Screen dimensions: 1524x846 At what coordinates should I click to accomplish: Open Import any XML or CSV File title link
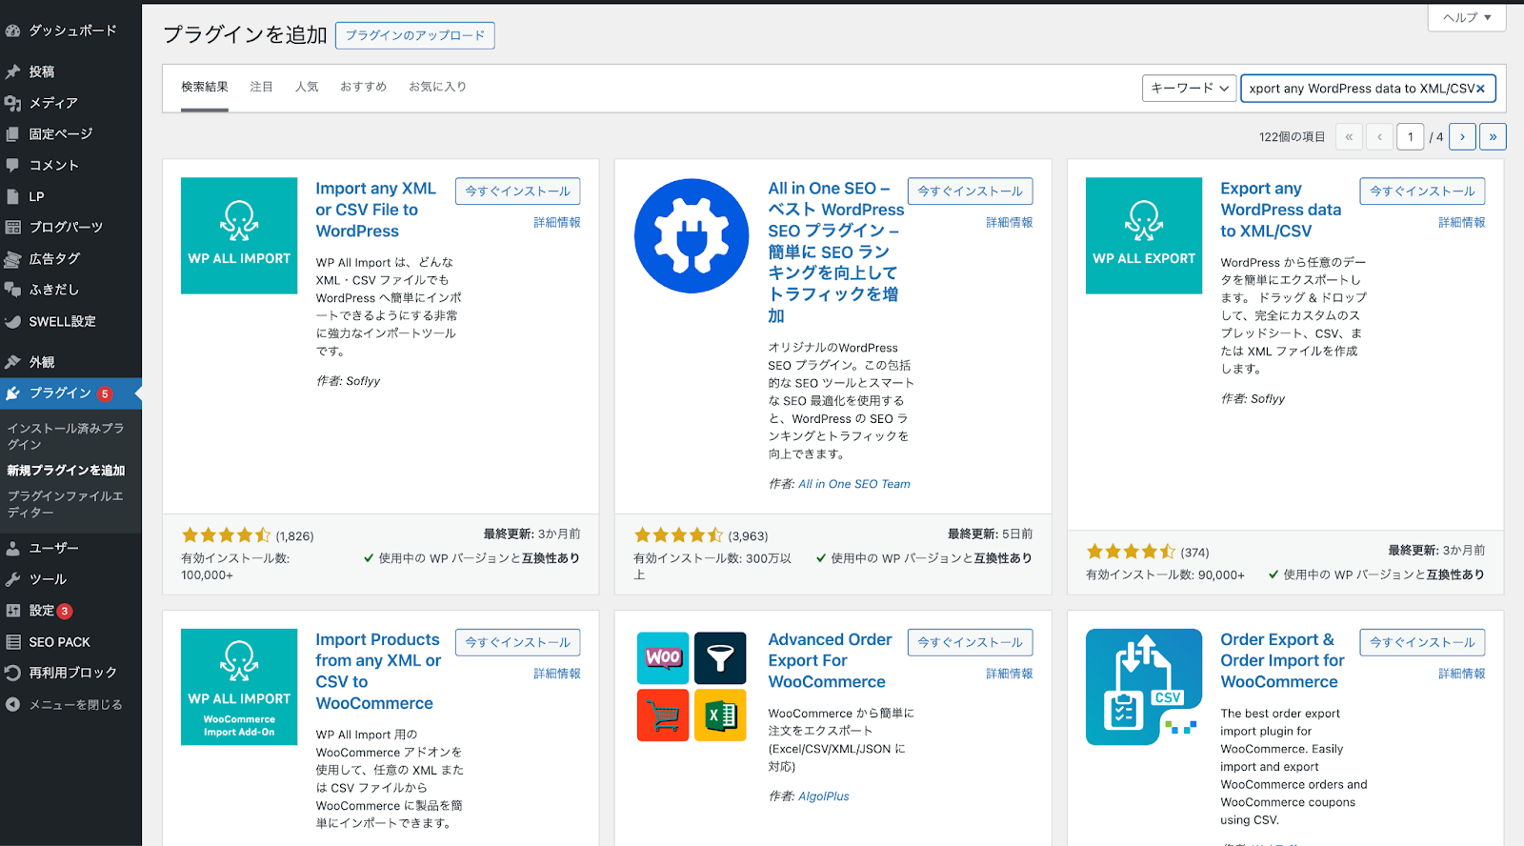376,211
